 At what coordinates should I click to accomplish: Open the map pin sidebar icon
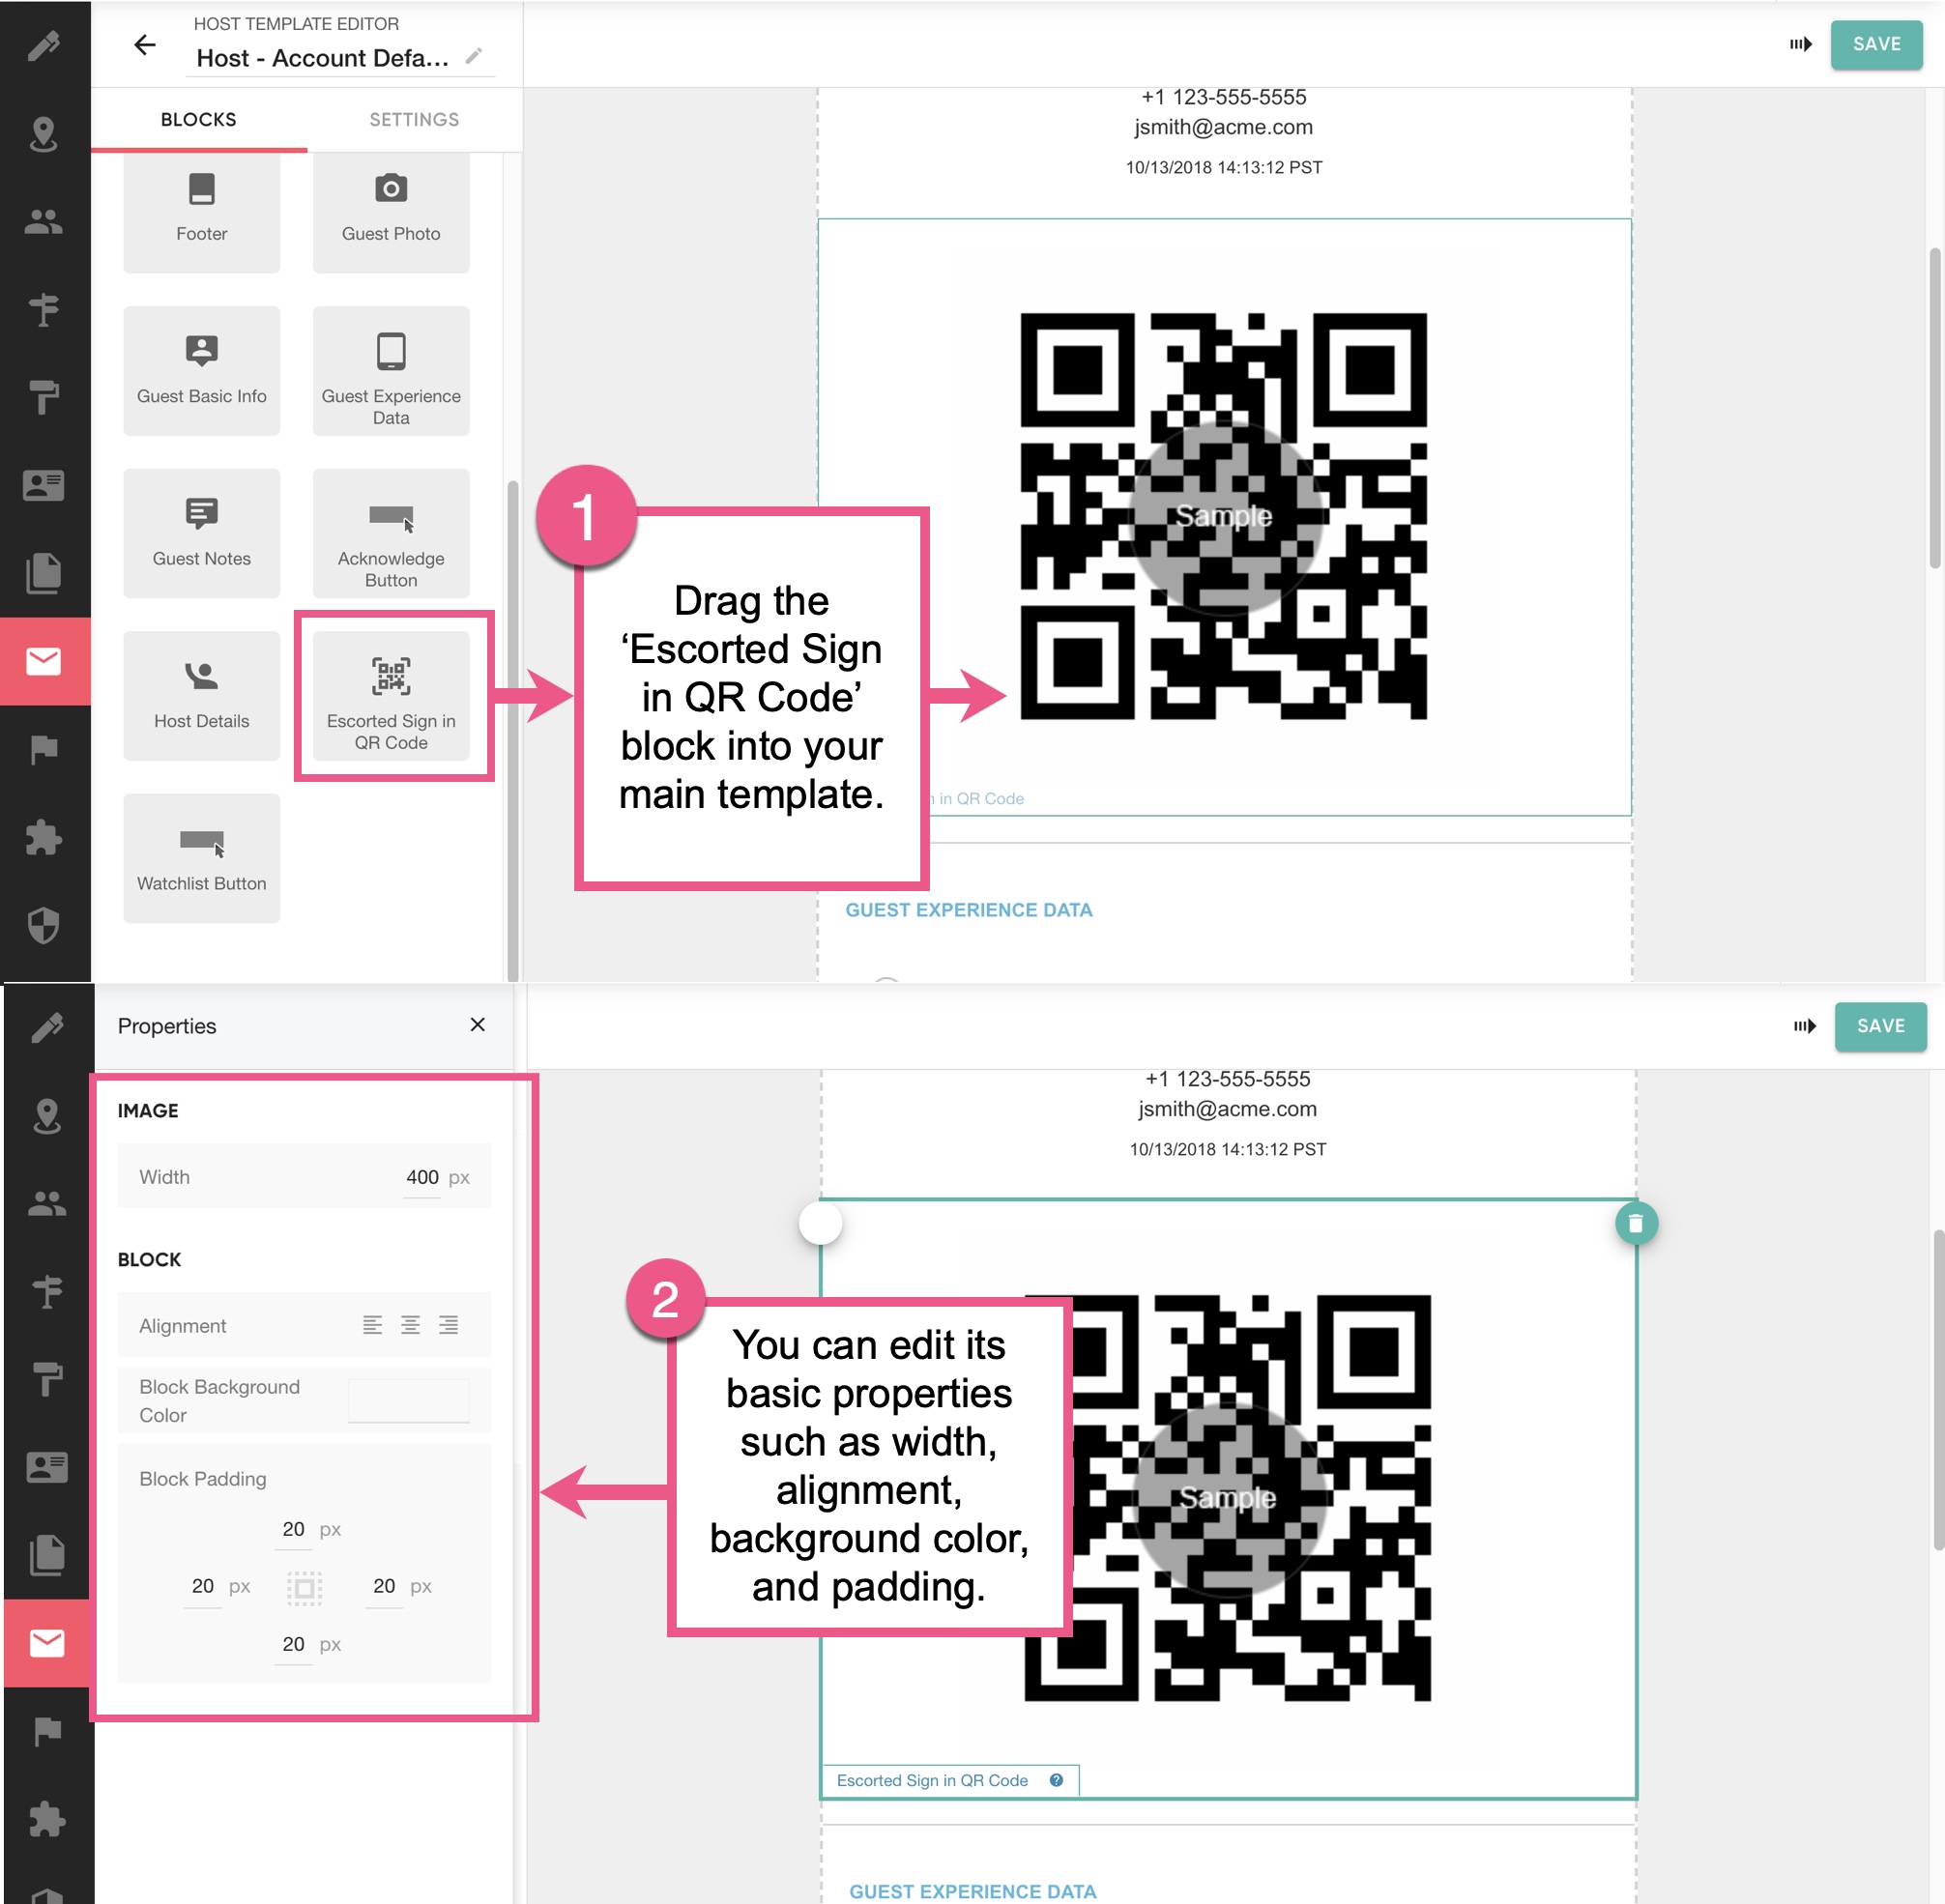coord(43,133)
